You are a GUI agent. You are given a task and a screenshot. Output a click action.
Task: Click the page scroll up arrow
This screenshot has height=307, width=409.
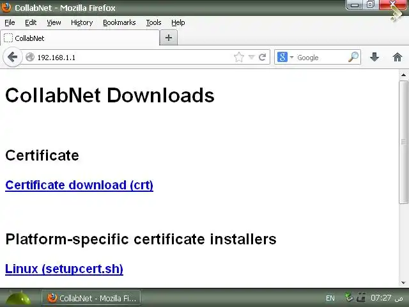click(403, 75)
